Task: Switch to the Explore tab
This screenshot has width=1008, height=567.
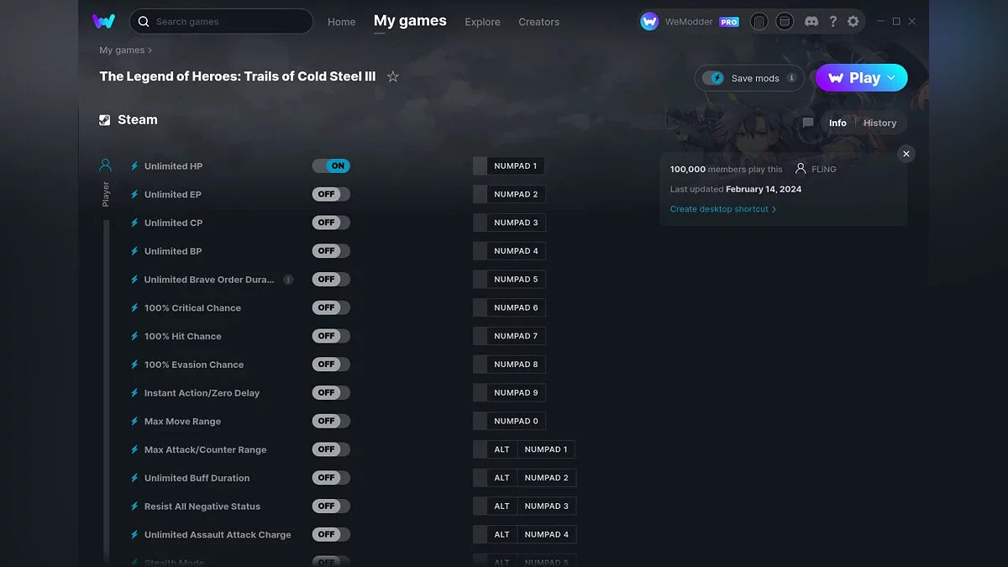Action: point(482,22)
